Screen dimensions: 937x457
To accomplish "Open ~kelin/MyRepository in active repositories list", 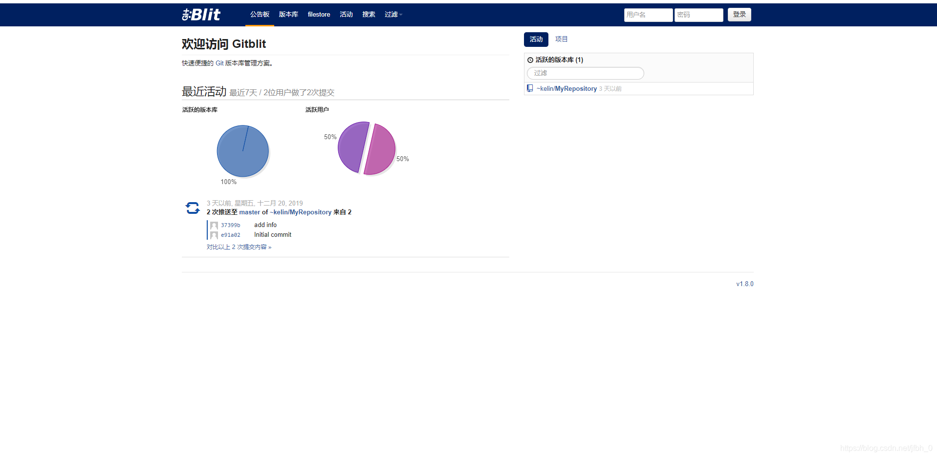I will pos(567,89).
